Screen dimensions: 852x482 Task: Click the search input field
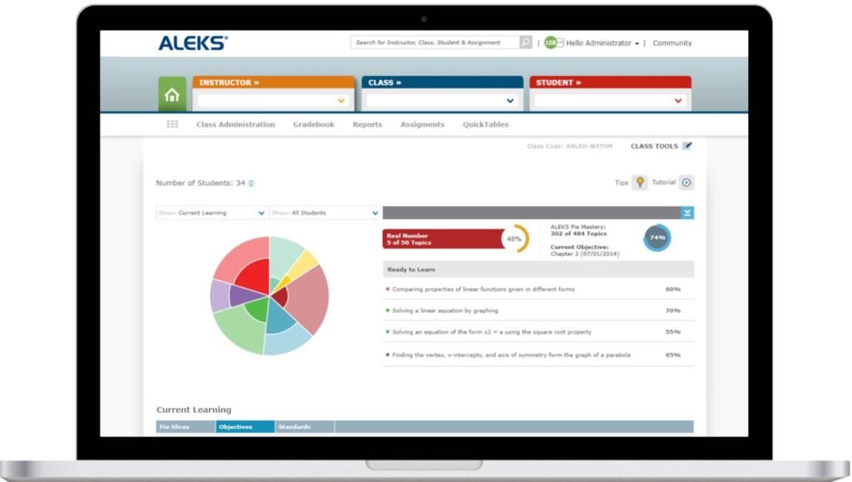[435, 42]
